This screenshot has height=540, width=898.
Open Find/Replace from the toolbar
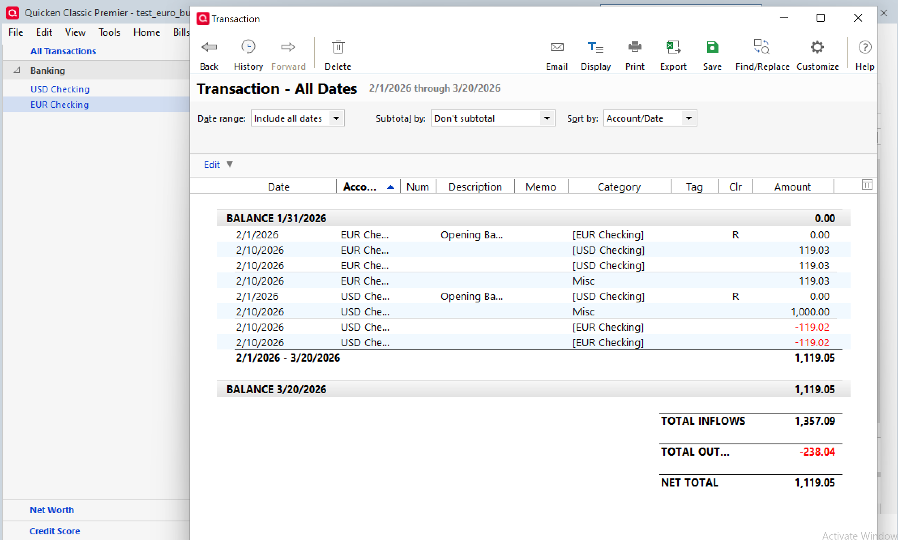[x=761, y=47]
